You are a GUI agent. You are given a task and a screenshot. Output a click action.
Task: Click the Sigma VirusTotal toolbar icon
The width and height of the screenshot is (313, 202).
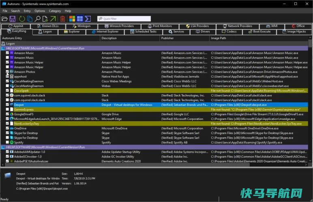tap(88, 19)
